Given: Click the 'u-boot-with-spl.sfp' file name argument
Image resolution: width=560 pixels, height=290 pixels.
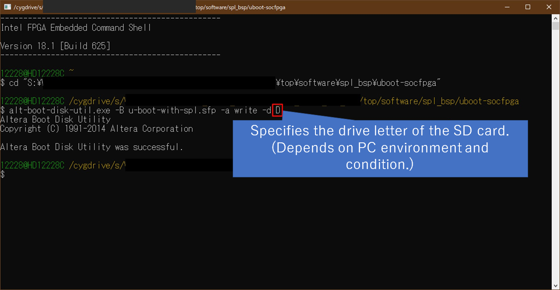Looking at the screenshot, I should point(172,110).
